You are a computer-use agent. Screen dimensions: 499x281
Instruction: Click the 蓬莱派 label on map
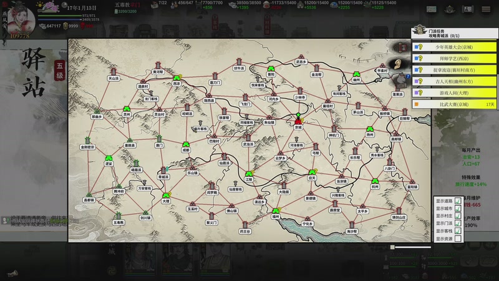click(397, 94)
